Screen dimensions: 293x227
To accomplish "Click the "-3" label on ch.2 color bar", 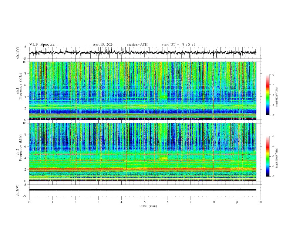I will (x=273, y=136).
